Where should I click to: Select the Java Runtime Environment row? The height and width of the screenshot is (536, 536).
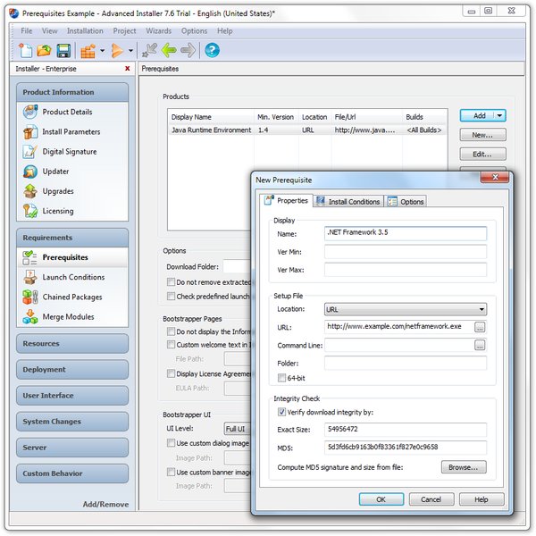(307, 130)
